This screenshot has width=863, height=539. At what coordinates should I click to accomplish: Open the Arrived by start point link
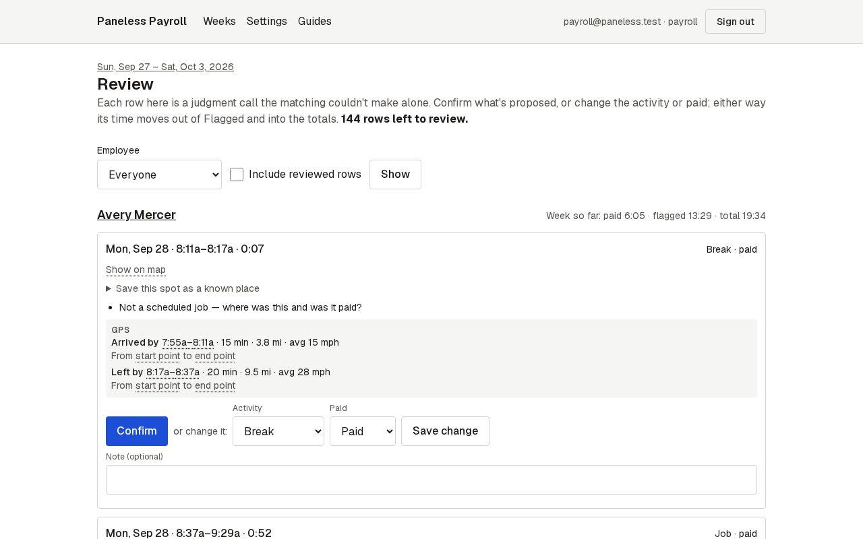click(x=158, y=356)
